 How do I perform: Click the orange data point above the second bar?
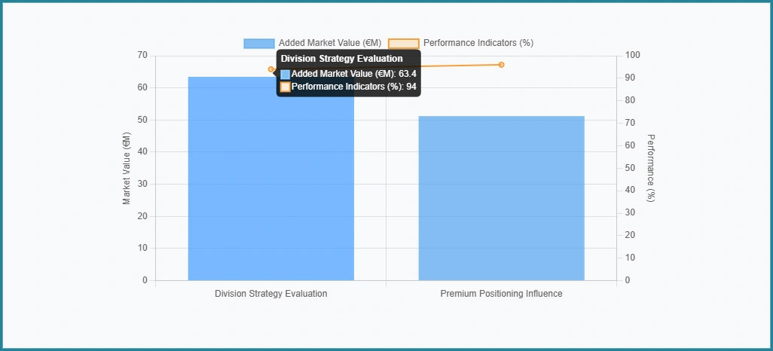click(x=501, y=65)
